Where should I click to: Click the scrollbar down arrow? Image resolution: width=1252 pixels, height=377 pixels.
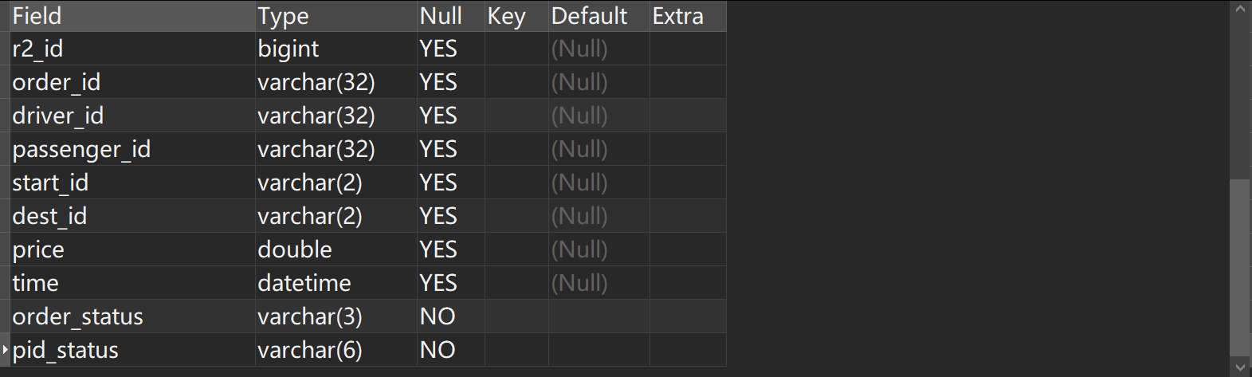coord(1240,367)
